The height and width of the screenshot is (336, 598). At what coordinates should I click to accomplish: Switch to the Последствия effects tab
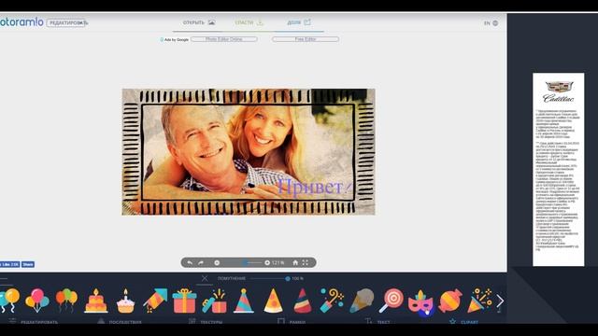point(120,322)
